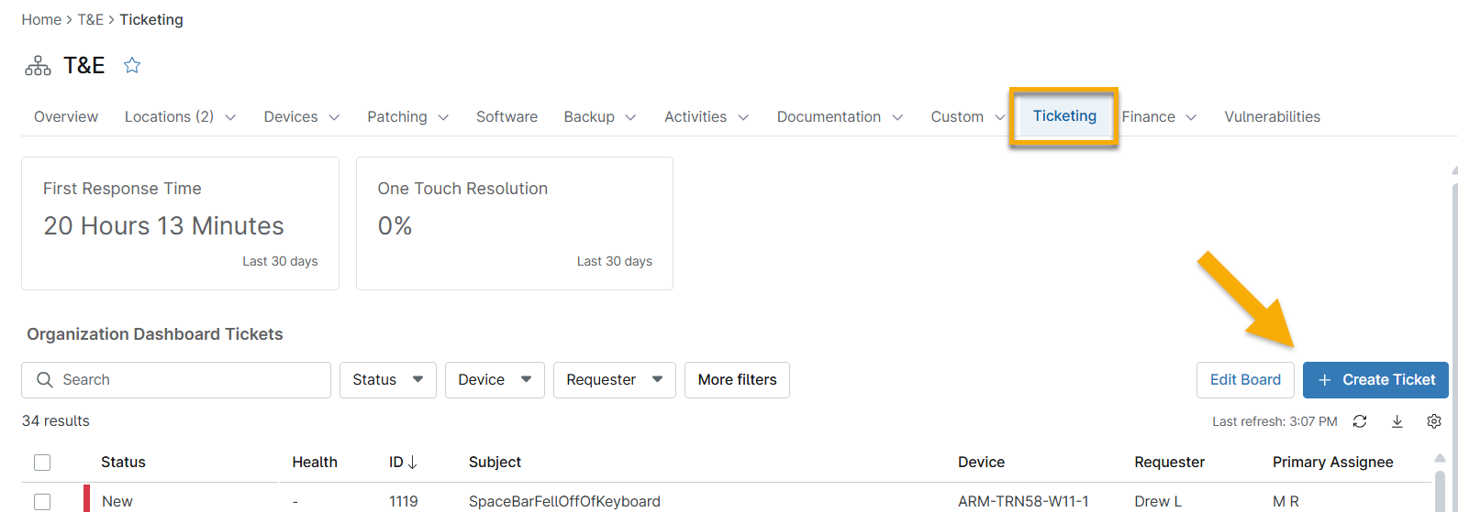Open the Device filter dropdown
This screenshot has height=512, width=1458.
pyautogui.click(x=494, y=380)
